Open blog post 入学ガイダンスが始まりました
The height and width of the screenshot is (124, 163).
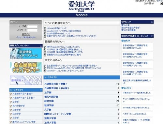tap(134, 114)
